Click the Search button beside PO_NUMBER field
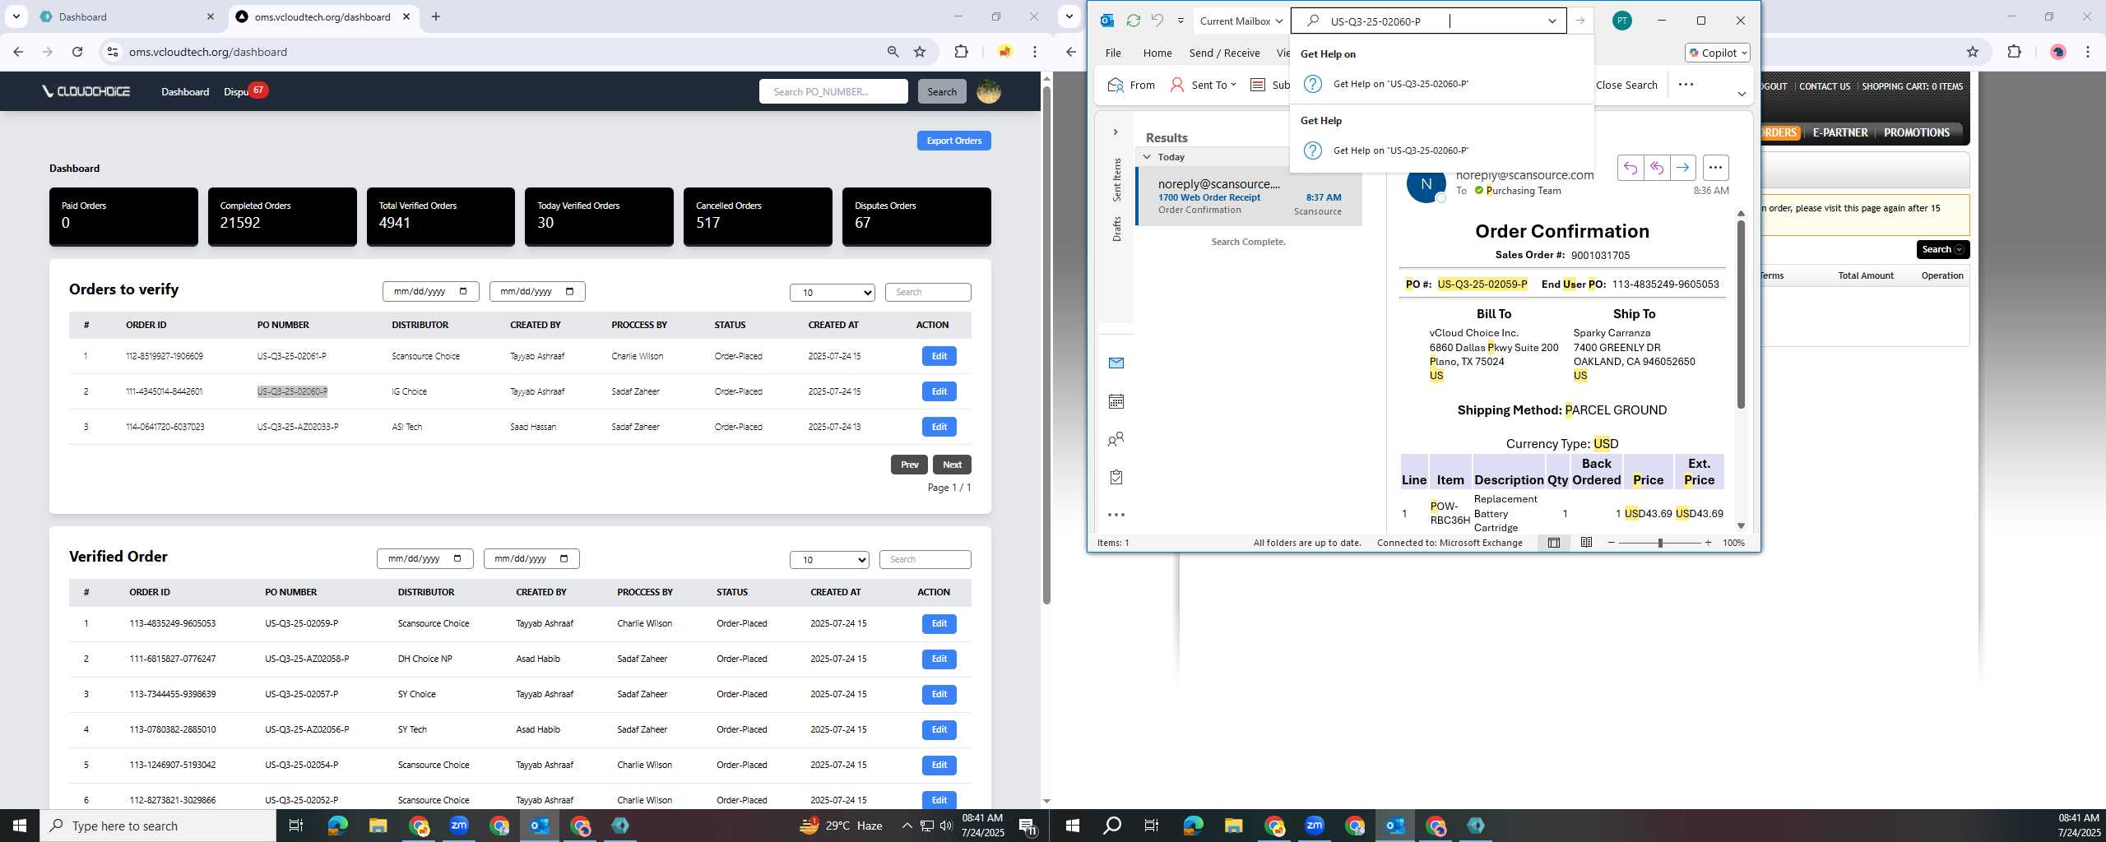Screen dimensions: 2106x842 [942, 91]
